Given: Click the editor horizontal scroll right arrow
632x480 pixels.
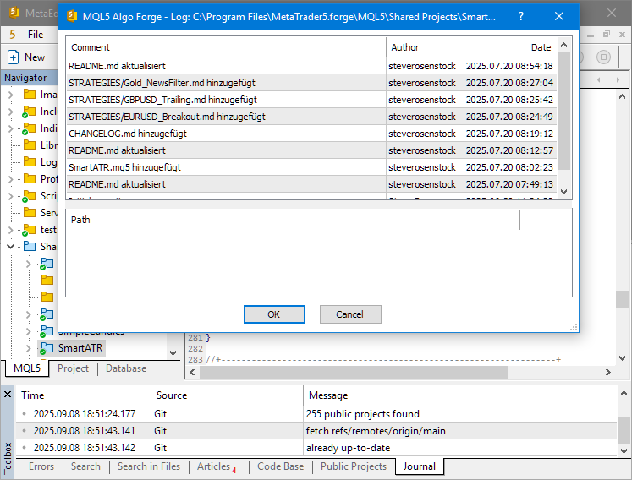Looking at the screenshot, I should (607, 373).
